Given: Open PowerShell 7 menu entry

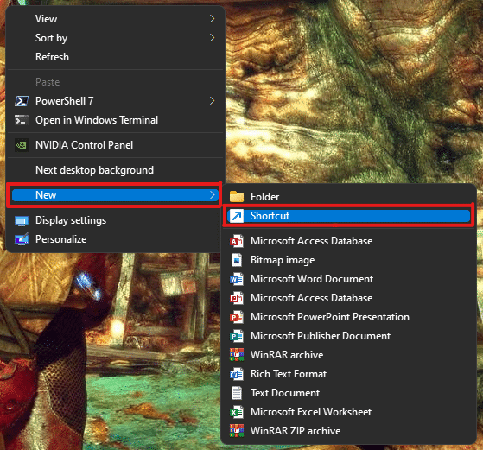Looking at the screenshot, I should point(115,101).
